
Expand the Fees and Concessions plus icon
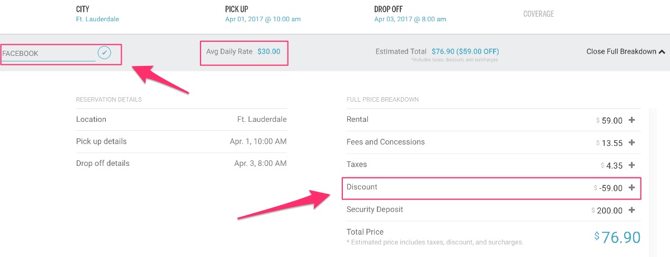(x=631, y=142)
